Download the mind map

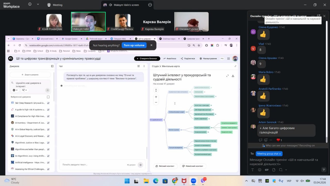(x=233, y=76)
